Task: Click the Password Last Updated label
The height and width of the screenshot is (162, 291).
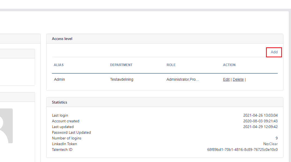Action: (x=71, y=132)
